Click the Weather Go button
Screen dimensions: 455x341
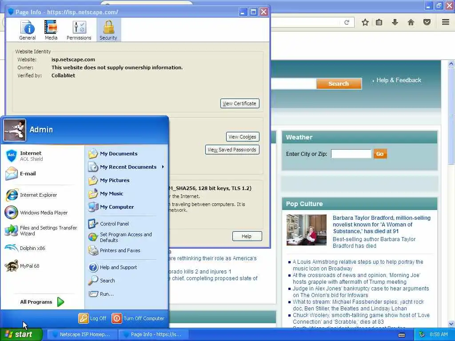(x=380, y=154)
